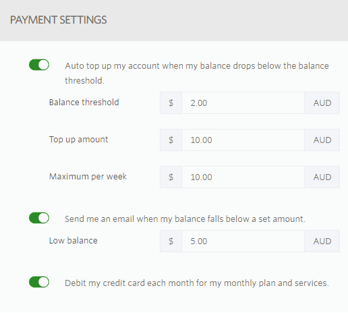Click the Balance threshold label
Screen dimensions: 348x313
[x=84, y=103]
